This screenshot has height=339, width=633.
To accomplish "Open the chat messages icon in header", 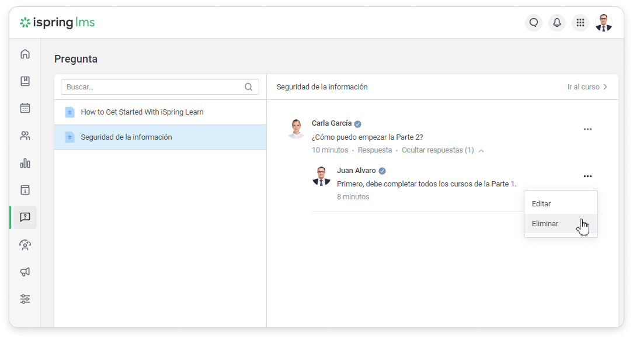I will tap(533, 23).
